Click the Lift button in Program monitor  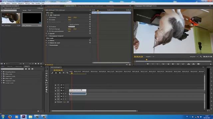pos(189,64)
